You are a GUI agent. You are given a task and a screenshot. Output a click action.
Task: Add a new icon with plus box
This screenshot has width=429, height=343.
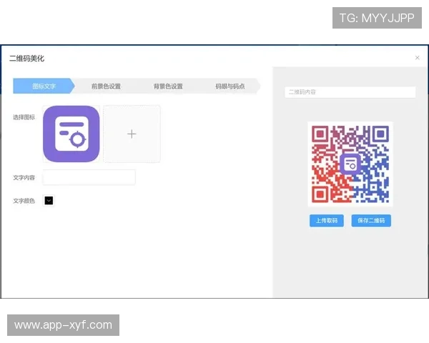132,134
